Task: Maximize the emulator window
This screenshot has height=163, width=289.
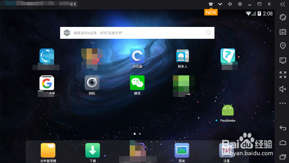Action: coord(259,4)
